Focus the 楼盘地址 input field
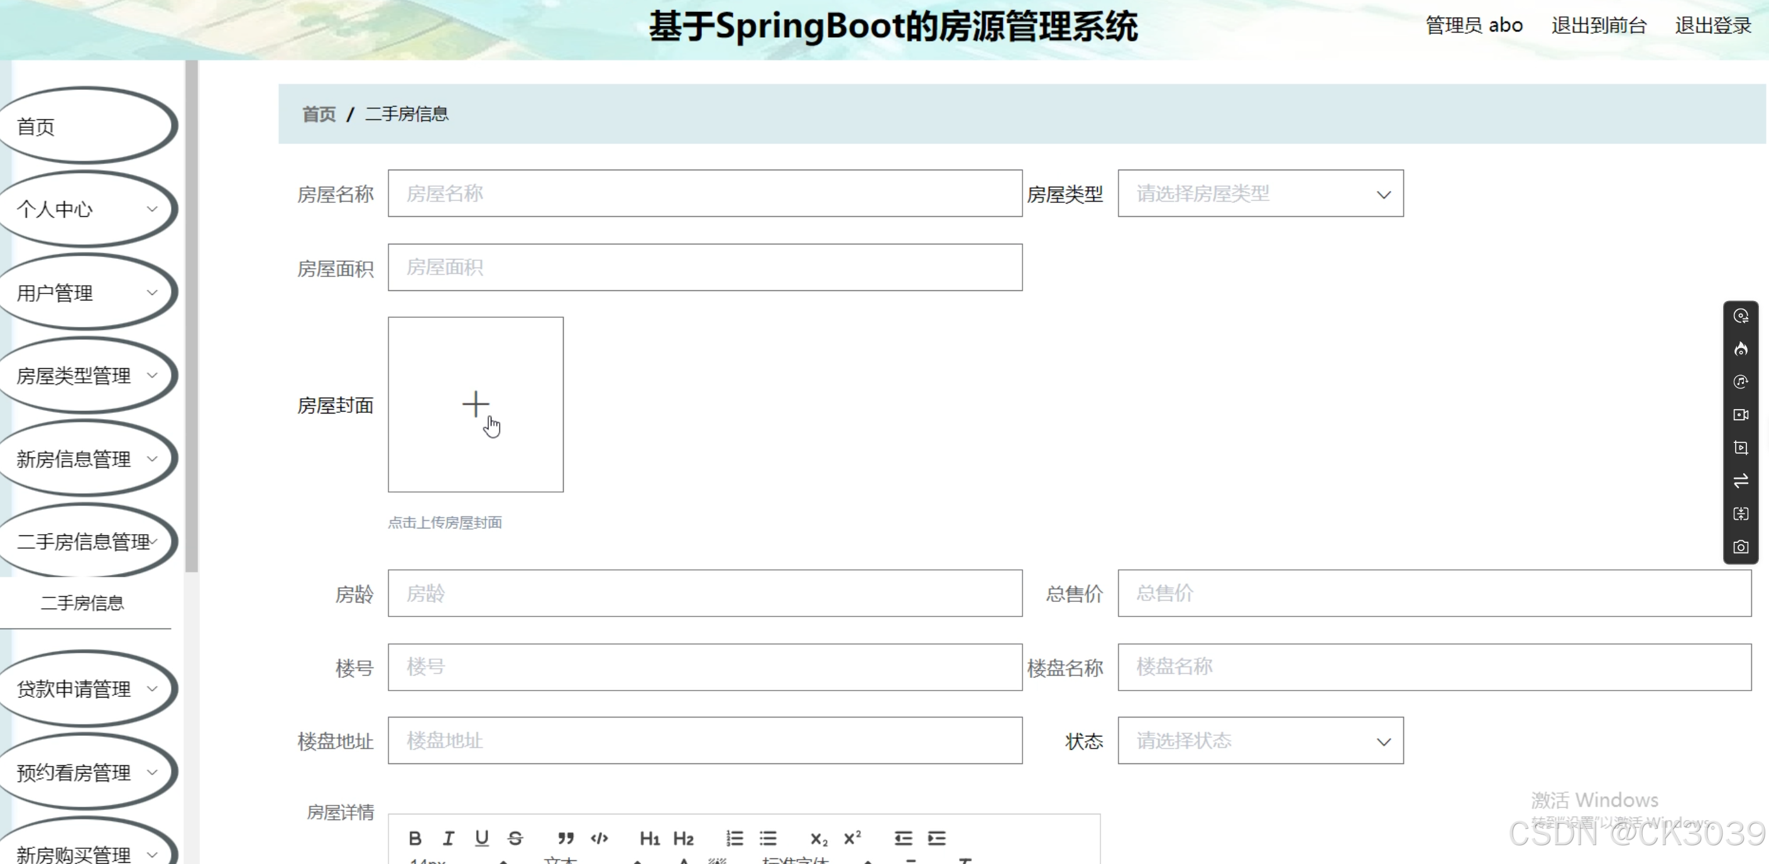 [704, 740]
